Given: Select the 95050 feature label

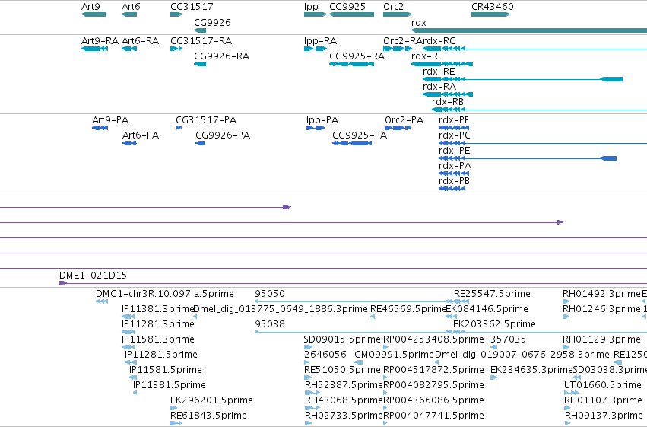Looking at the screenshot, I should point(270,294).
